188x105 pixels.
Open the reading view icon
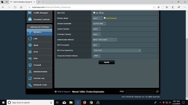pos(154,7)
